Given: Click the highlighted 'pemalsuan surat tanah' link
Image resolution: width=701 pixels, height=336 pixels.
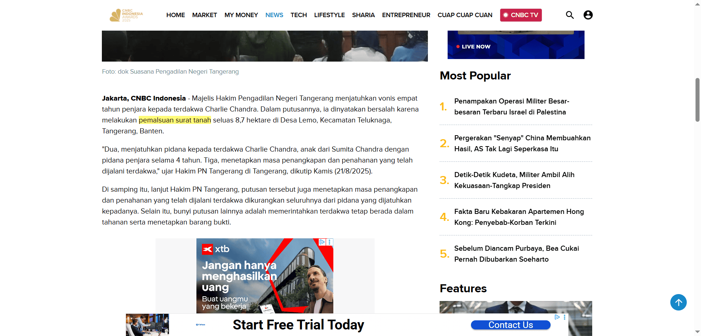Looking at the screenshot, I should tap(175, 120).
